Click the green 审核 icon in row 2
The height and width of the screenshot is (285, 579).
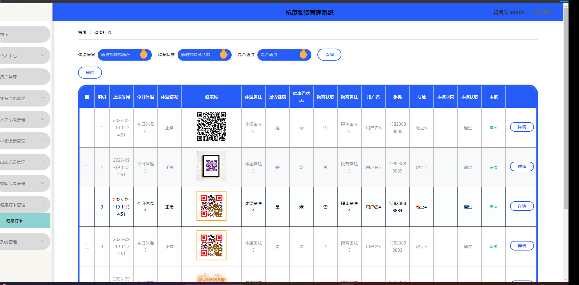coord(493,167)
